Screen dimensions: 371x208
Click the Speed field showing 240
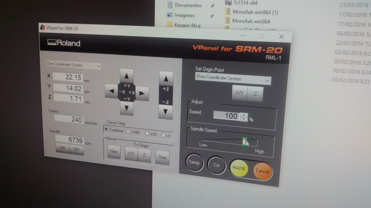(x=69, y=119)
